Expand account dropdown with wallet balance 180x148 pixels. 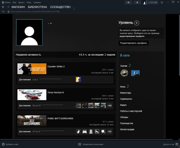coord(153,2)
